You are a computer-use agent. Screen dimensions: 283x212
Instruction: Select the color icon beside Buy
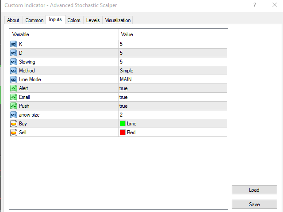[x=13, y=124]
